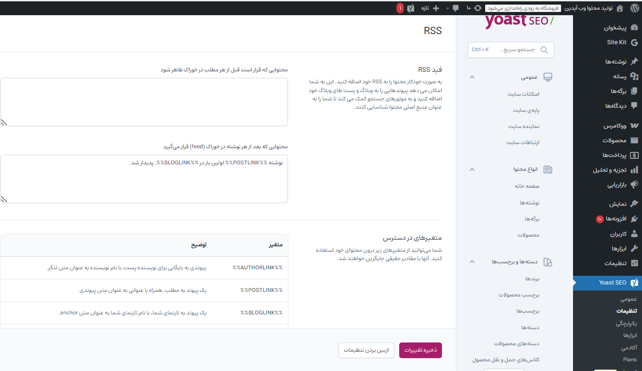This screenshot has width=642, height=371.
Task: Click the updates refresh icon in admin bar
Action: (x=478, y=8)
